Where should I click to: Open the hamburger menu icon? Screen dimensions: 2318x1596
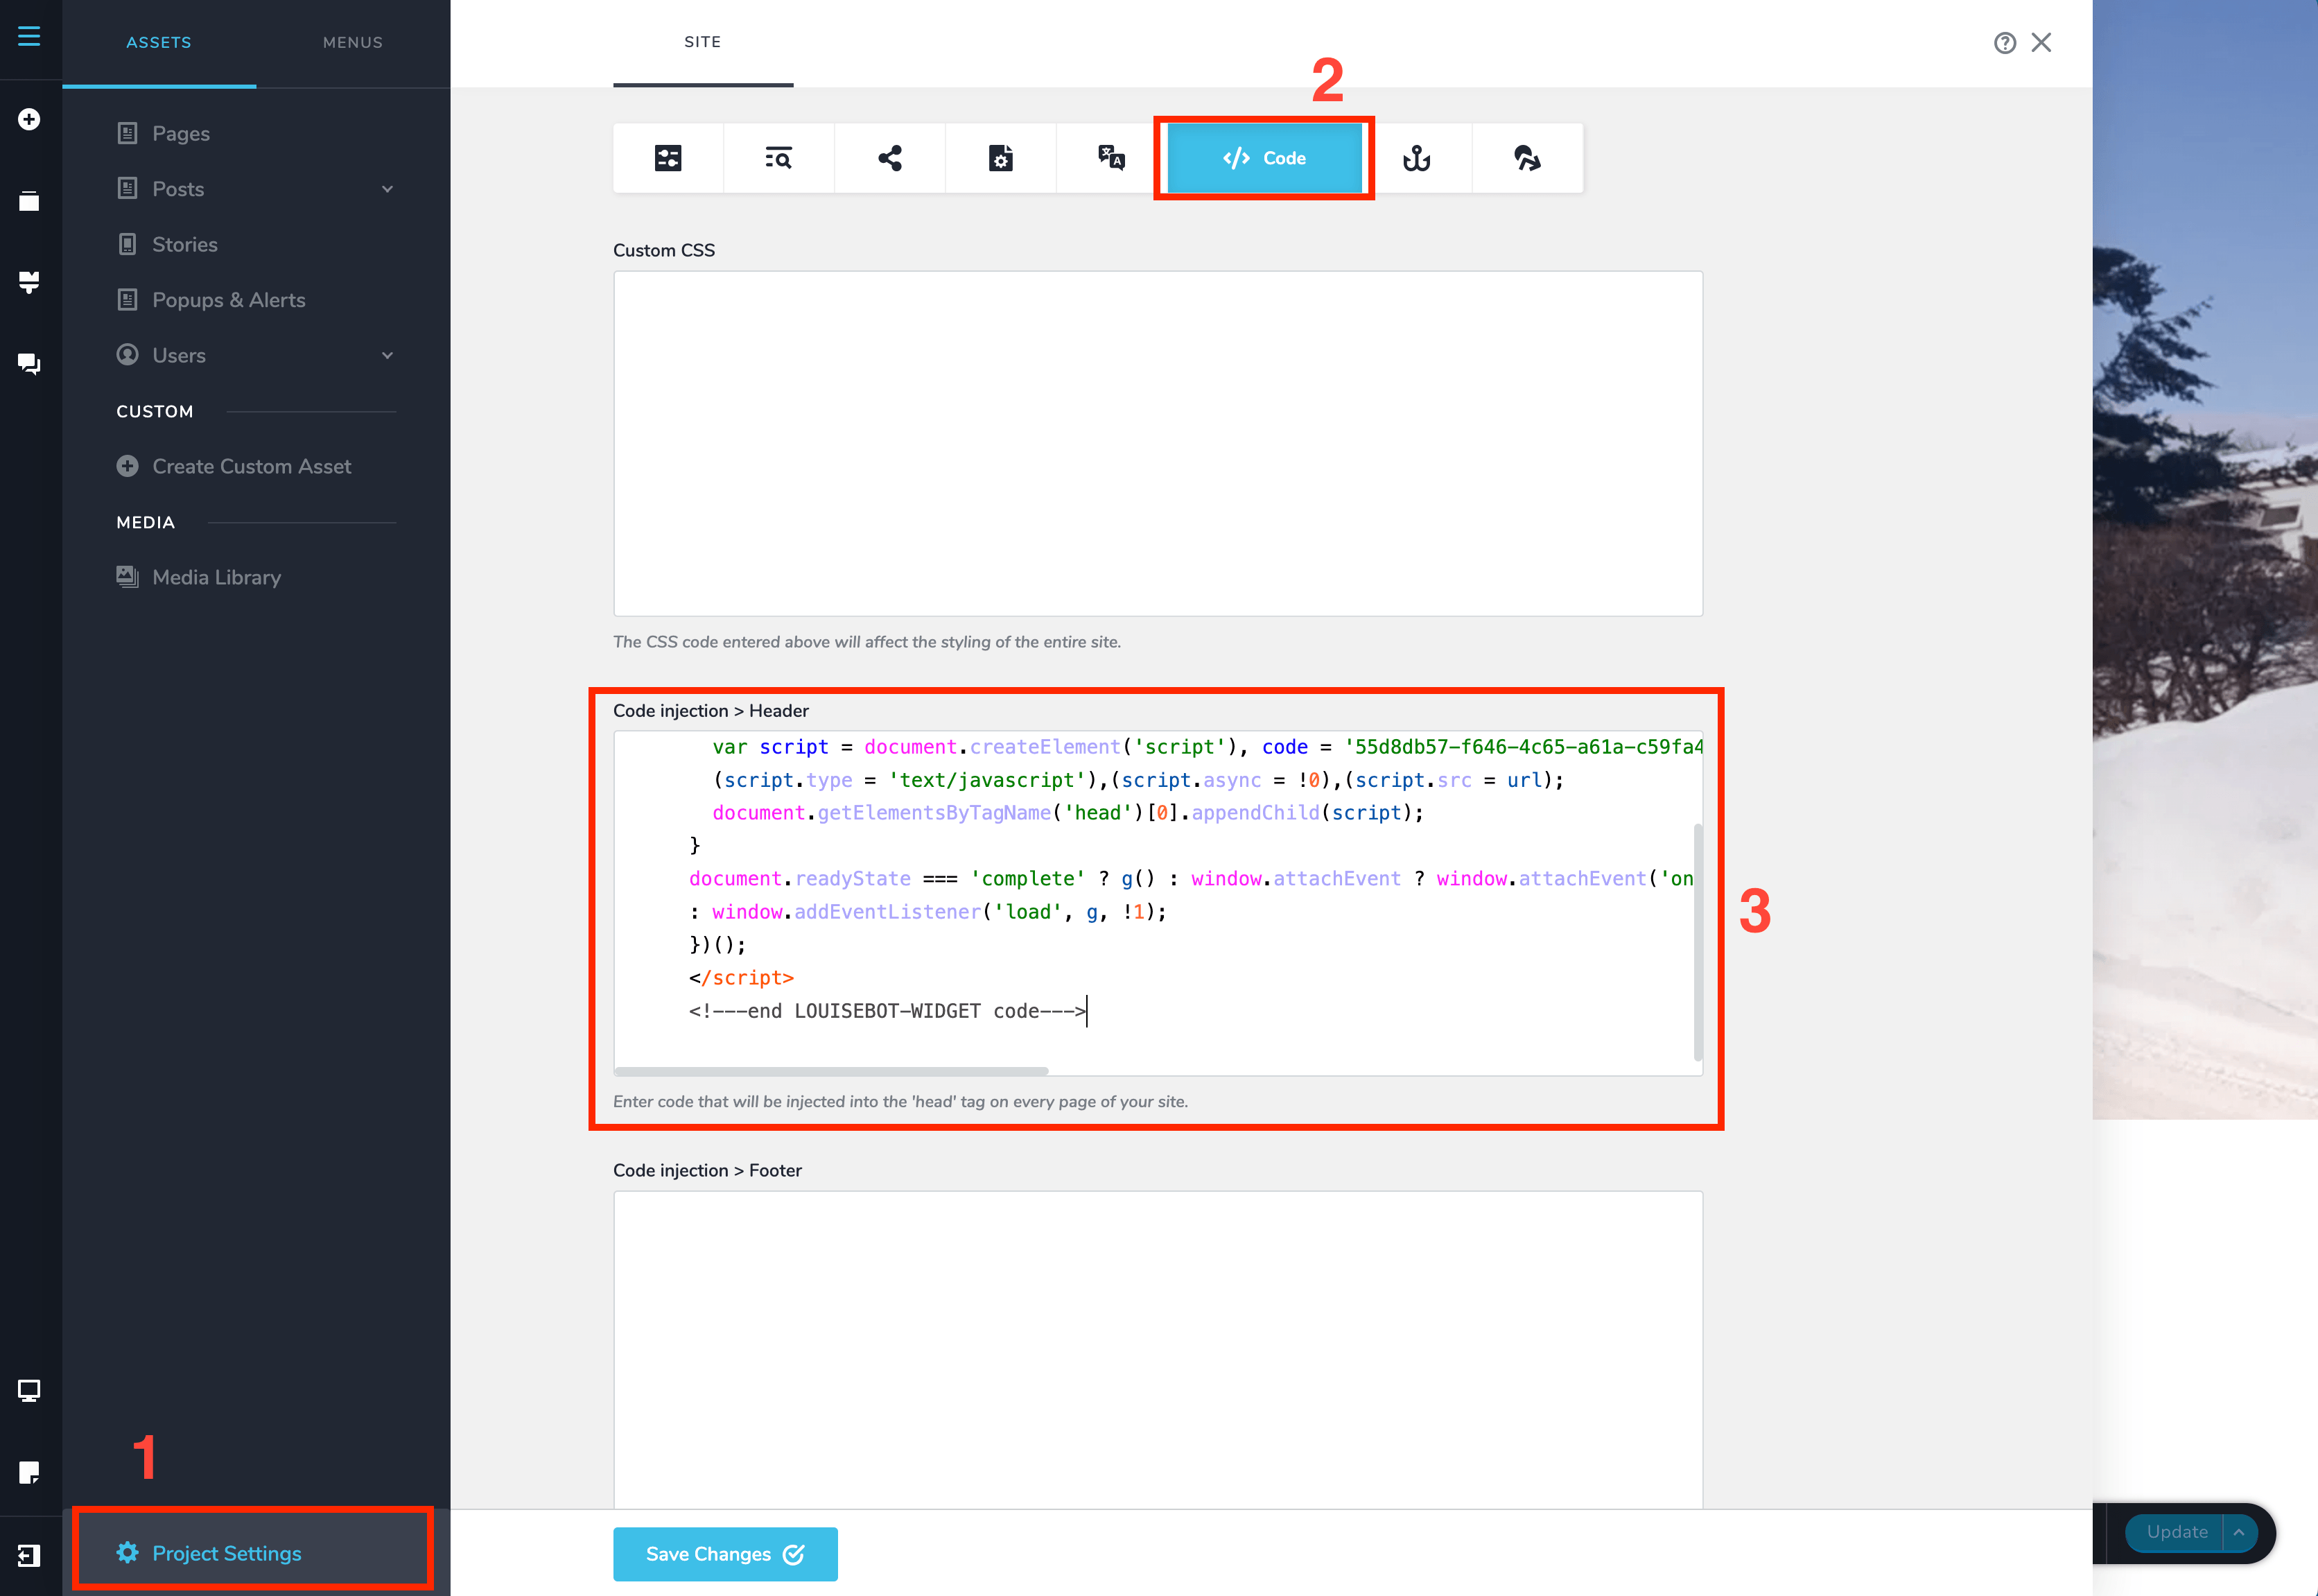point(29,36)
